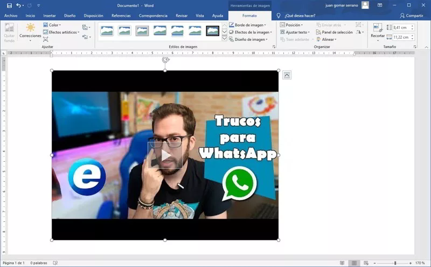This screenshot has height=267, width=431.
Task: Switch to Read Mode view in status bar
Action: click(x=342, y=263)
